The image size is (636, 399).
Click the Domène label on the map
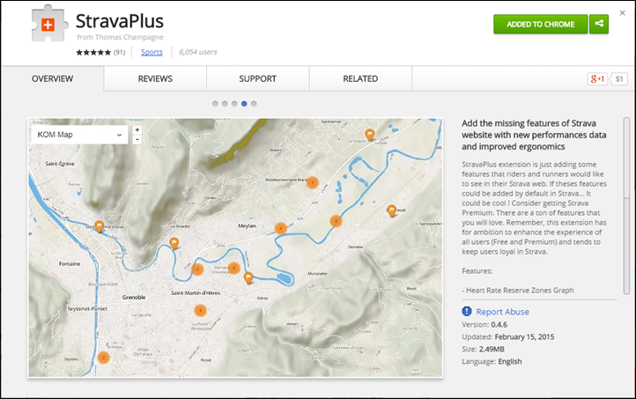(355, 247)
